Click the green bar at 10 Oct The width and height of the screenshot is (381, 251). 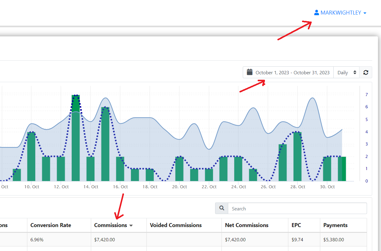tap(31, 158)
